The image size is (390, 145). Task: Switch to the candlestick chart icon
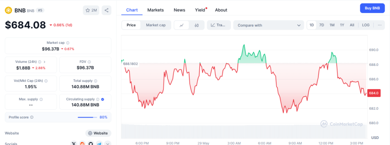point(197,25)
